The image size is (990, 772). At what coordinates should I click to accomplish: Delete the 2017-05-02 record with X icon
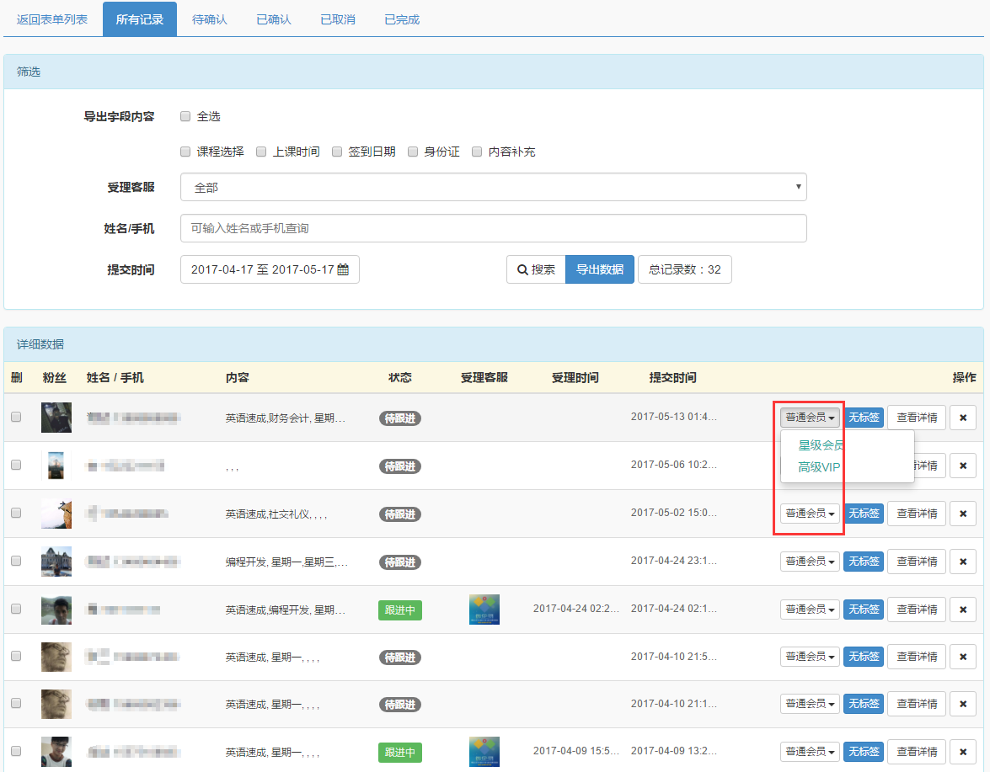click(x=963, y=514)
